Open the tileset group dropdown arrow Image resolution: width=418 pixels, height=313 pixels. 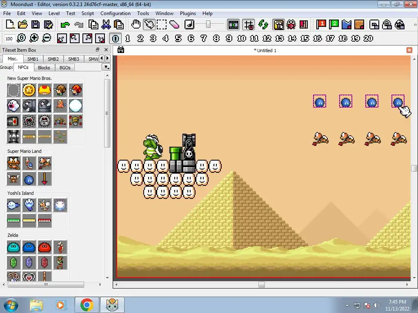(x=107, y=67)
